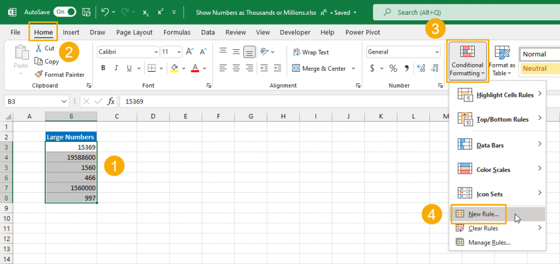Click Merge & Center button
Viewport: 560px width, 264px height.
point(324,68)
